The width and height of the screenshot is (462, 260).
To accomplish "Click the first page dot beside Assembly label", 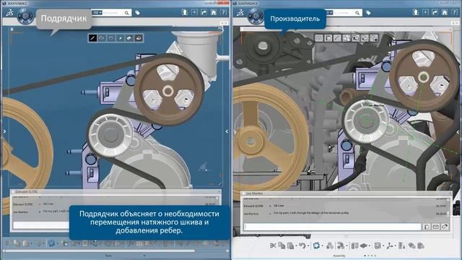I will [365, 256].
